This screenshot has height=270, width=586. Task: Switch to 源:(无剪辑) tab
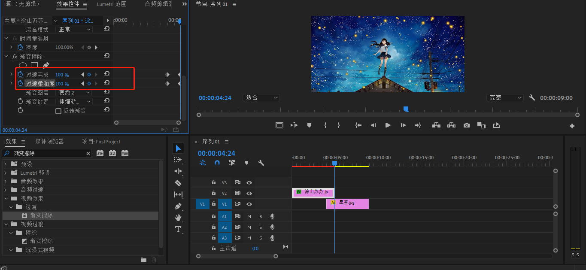pyautogui.click(x=23, y=4)
